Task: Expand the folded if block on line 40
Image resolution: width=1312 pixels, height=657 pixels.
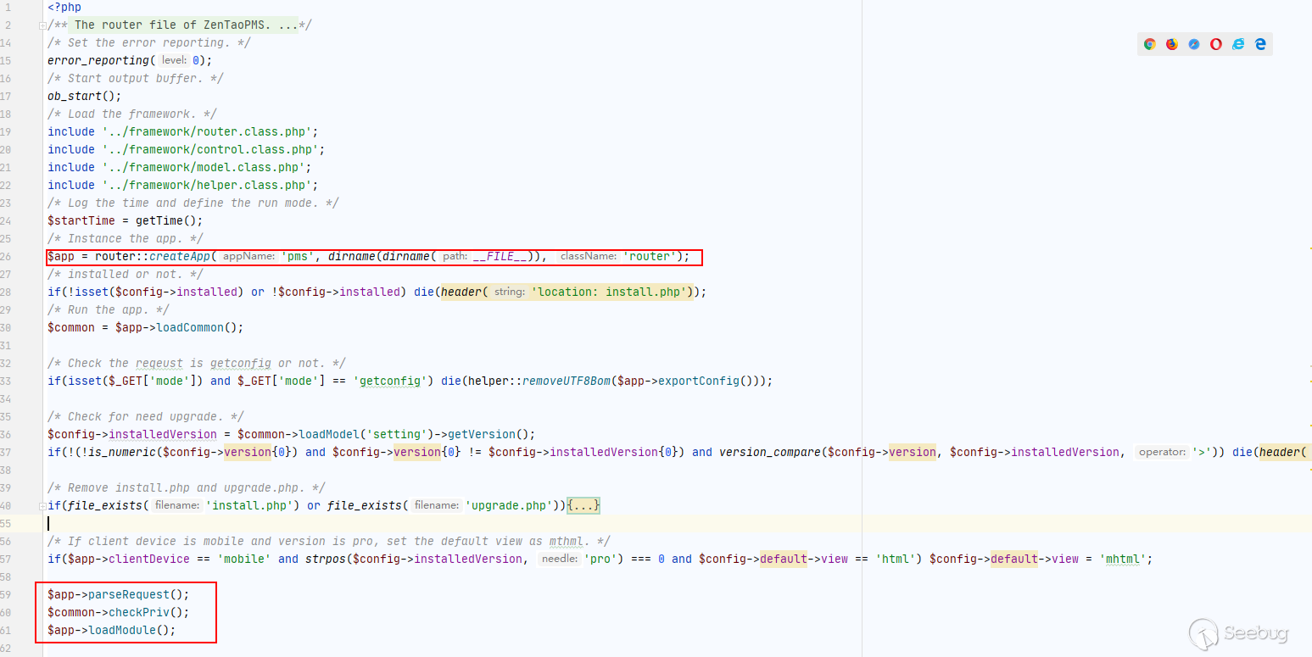Action: click(42, 506)
